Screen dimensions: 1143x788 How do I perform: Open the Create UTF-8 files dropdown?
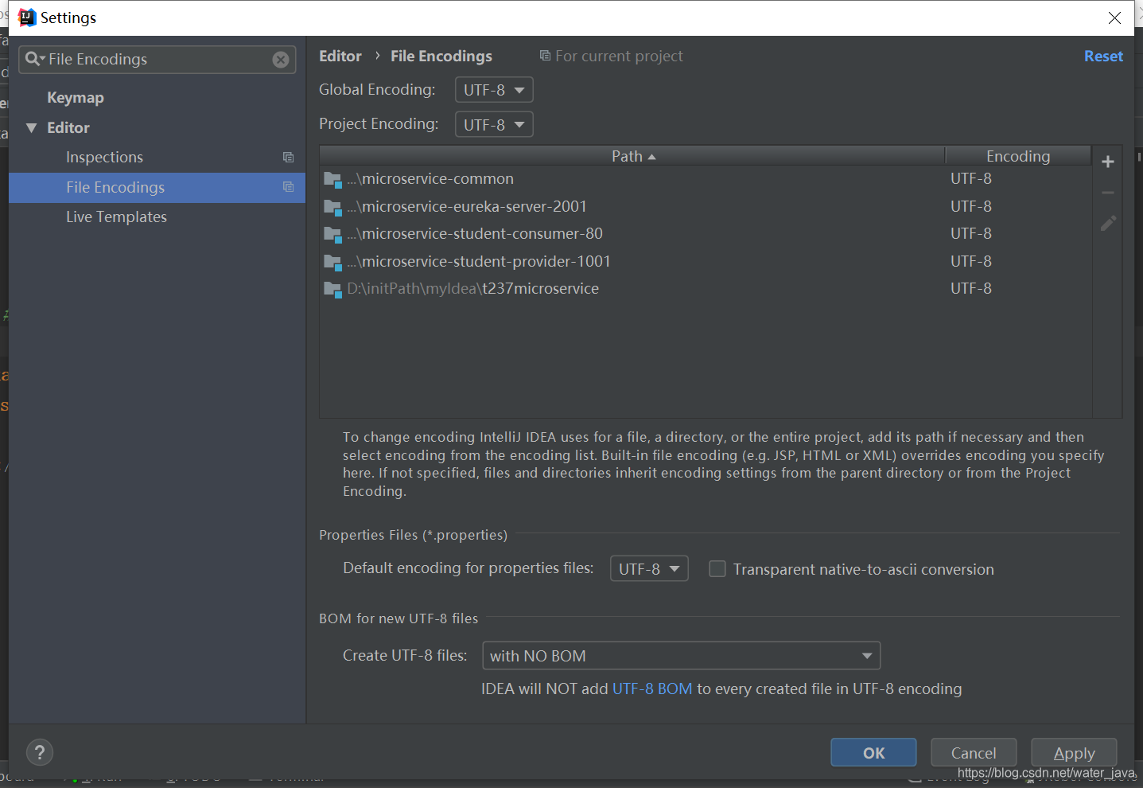point(682,656)
